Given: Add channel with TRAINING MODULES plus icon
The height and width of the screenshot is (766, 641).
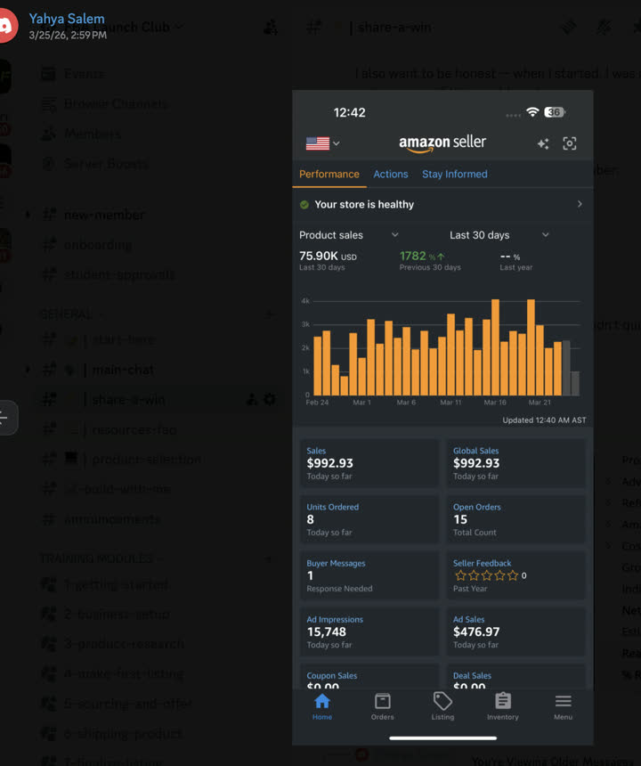Looking at the screenshot, I should (269, 558).
